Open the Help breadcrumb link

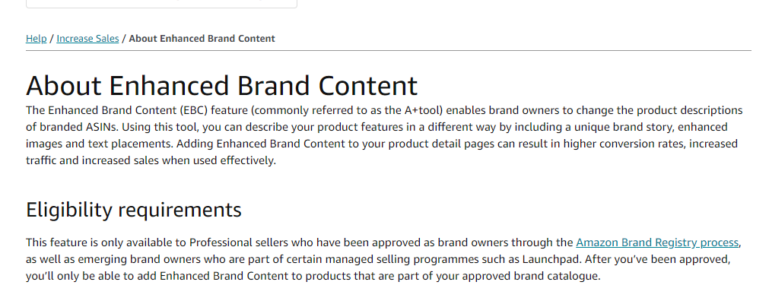click(37, 38)
